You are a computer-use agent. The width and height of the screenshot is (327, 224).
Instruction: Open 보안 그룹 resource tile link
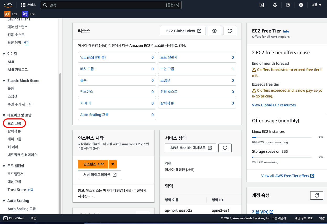click(x=167, y=69)
